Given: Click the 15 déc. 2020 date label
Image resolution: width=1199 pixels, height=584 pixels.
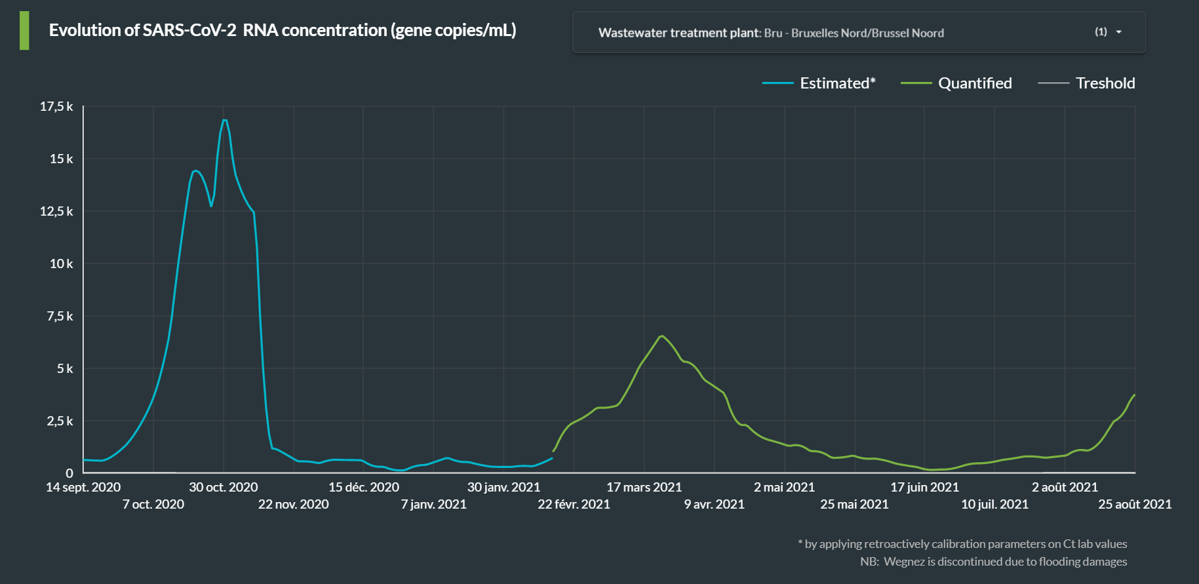Looking at the screenshot, I should tap(364, 487).
